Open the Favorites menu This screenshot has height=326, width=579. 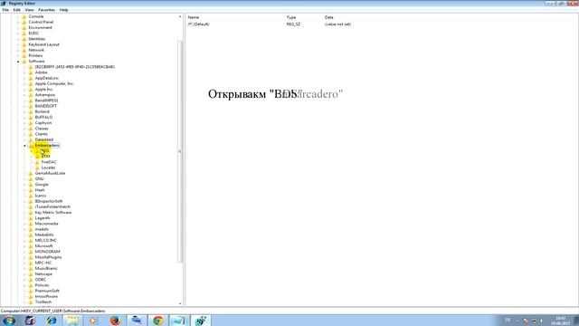pos(46,10)
